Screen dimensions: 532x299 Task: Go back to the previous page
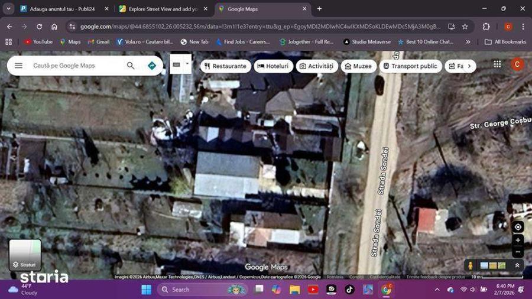tap(9, 27)
